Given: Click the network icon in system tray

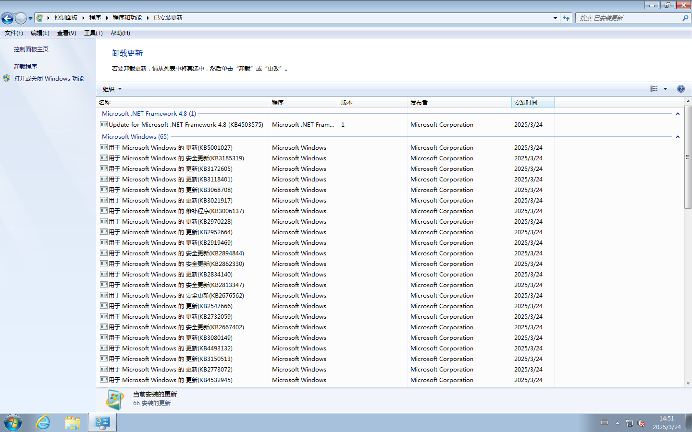Looking at the screenshot, I should tap(630, 423).
